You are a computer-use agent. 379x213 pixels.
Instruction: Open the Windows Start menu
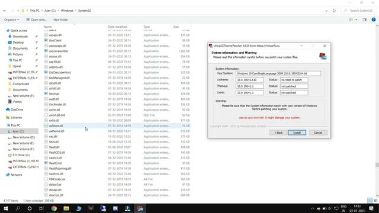click(x=6, y=208)
